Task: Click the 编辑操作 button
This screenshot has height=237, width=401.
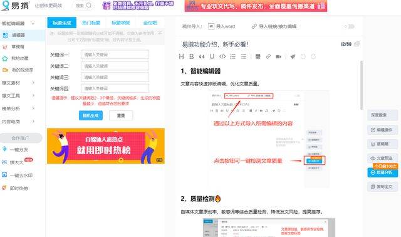Action: coord(383,130)
